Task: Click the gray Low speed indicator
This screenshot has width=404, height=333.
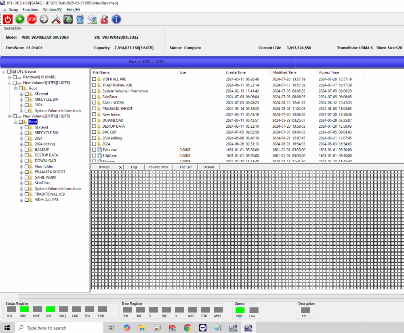Action: [254, 310]
